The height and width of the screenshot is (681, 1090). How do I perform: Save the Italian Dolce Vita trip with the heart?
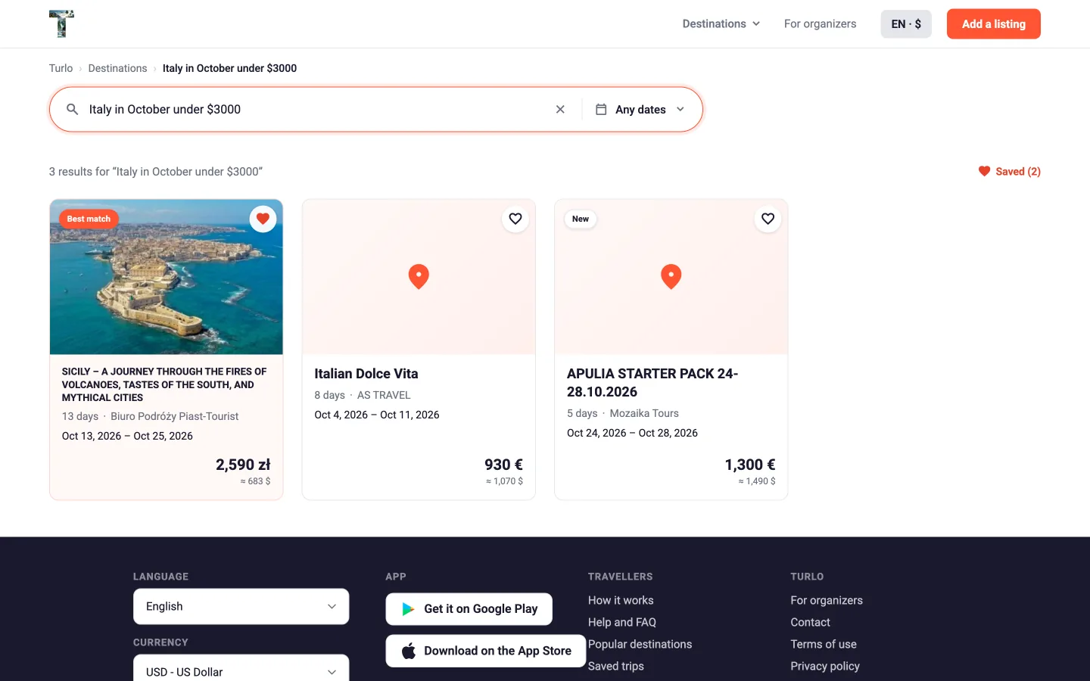pyautogui.click(x=515, y=219)
